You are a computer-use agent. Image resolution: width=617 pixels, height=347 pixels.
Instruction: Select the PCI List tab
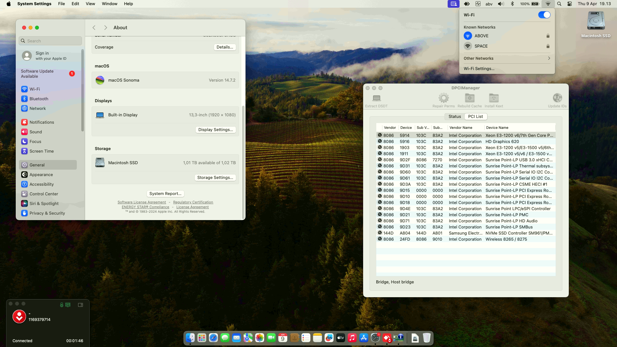475,116
